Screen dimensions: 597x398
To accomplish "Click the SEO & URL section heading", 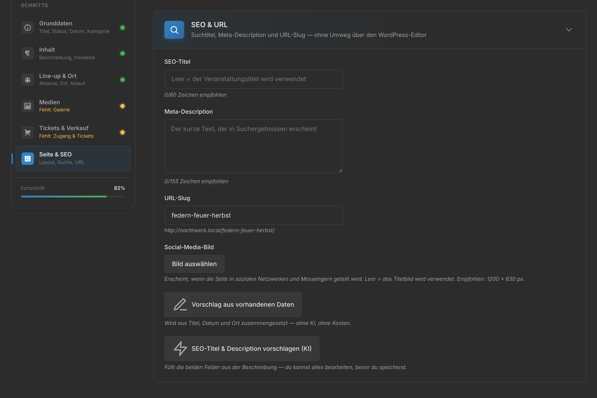I will point(209,25).
